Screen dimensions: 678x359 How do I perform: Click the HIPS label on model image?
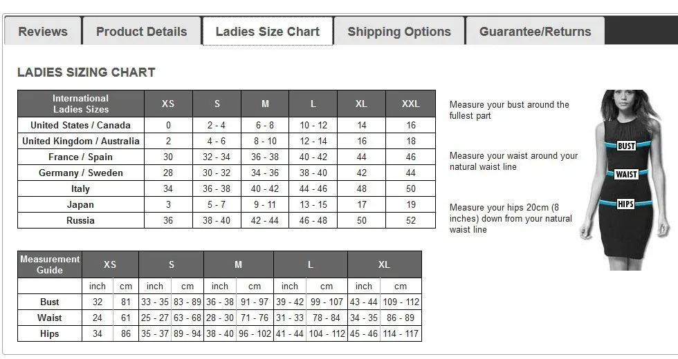pyautogui.click(x=625, y=204)
